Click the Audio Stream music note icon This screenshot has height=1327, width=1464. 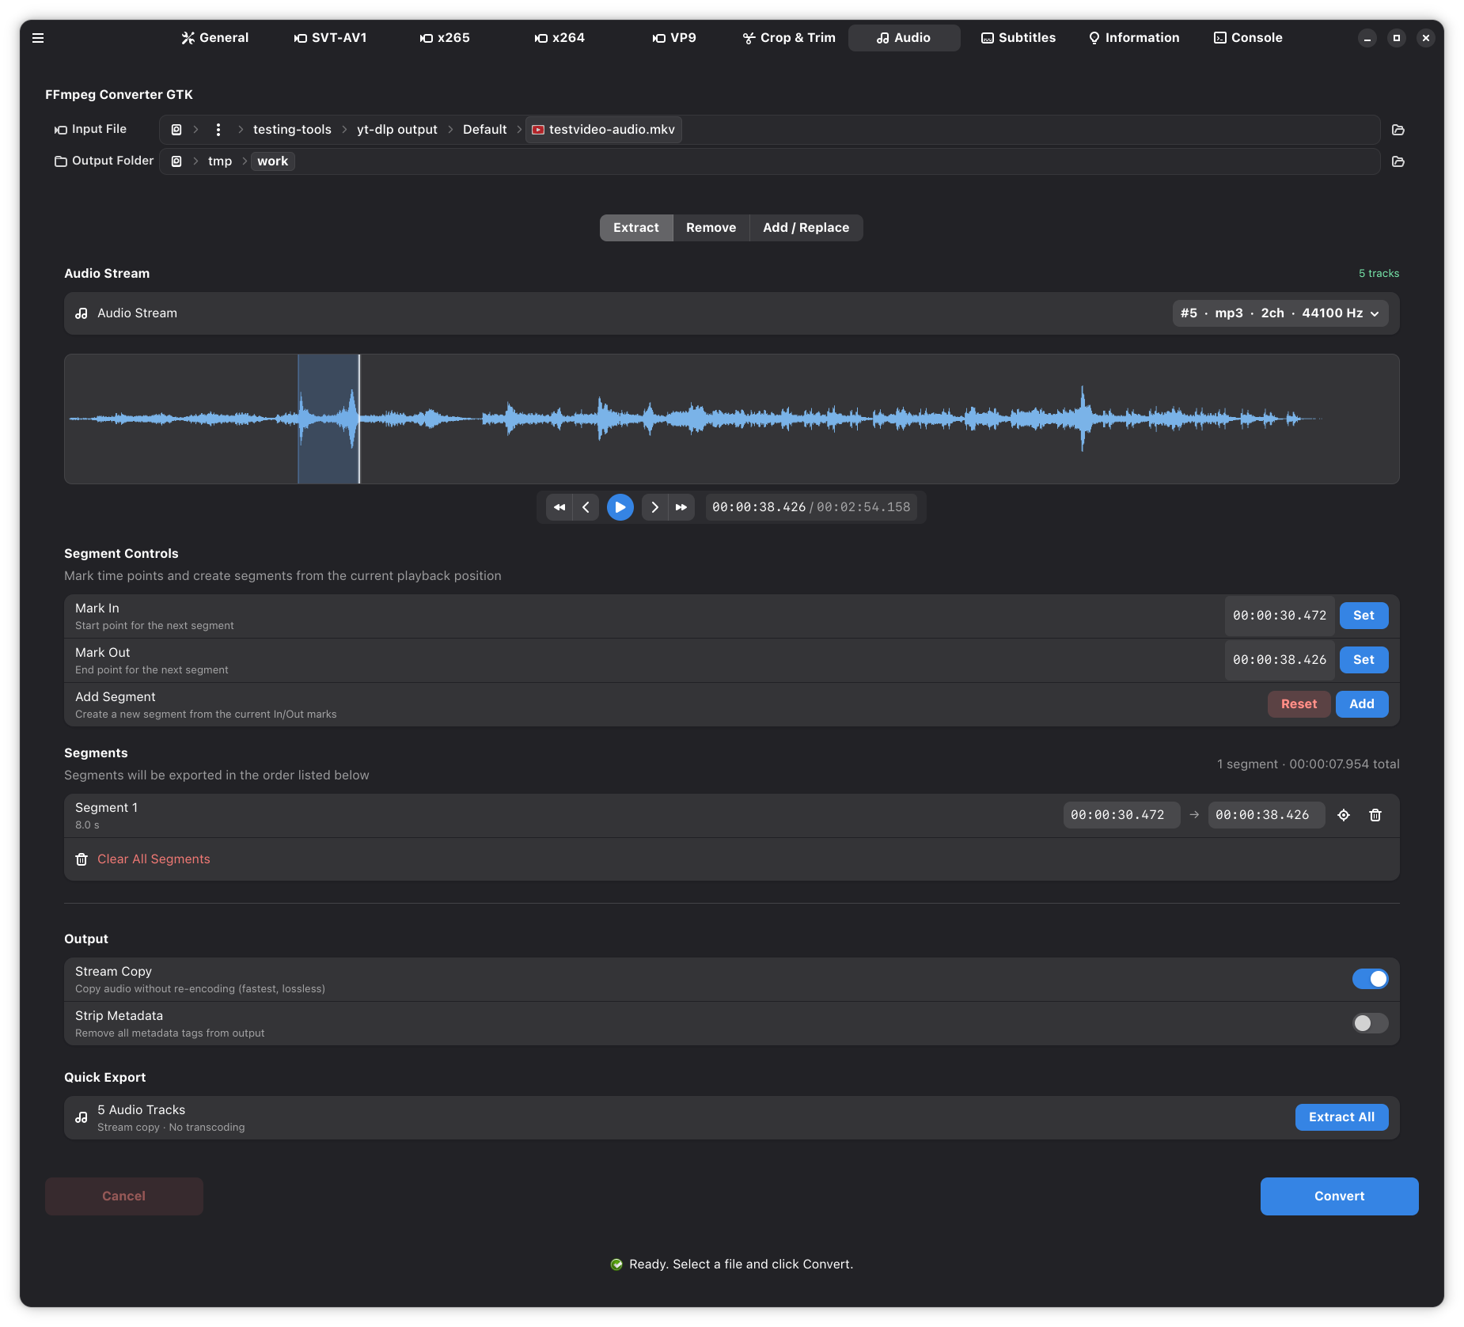coord(82,313)
